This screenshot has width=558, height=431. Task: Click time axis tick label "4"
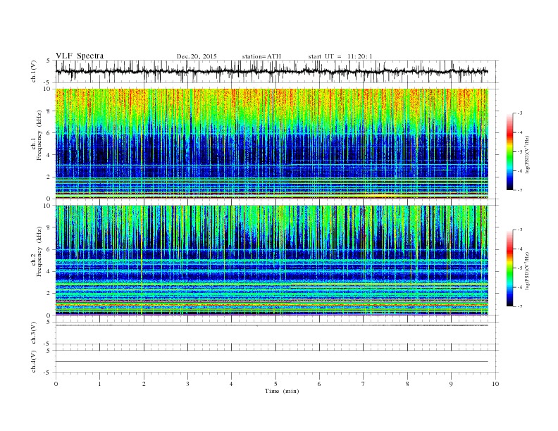pos(231,384)
